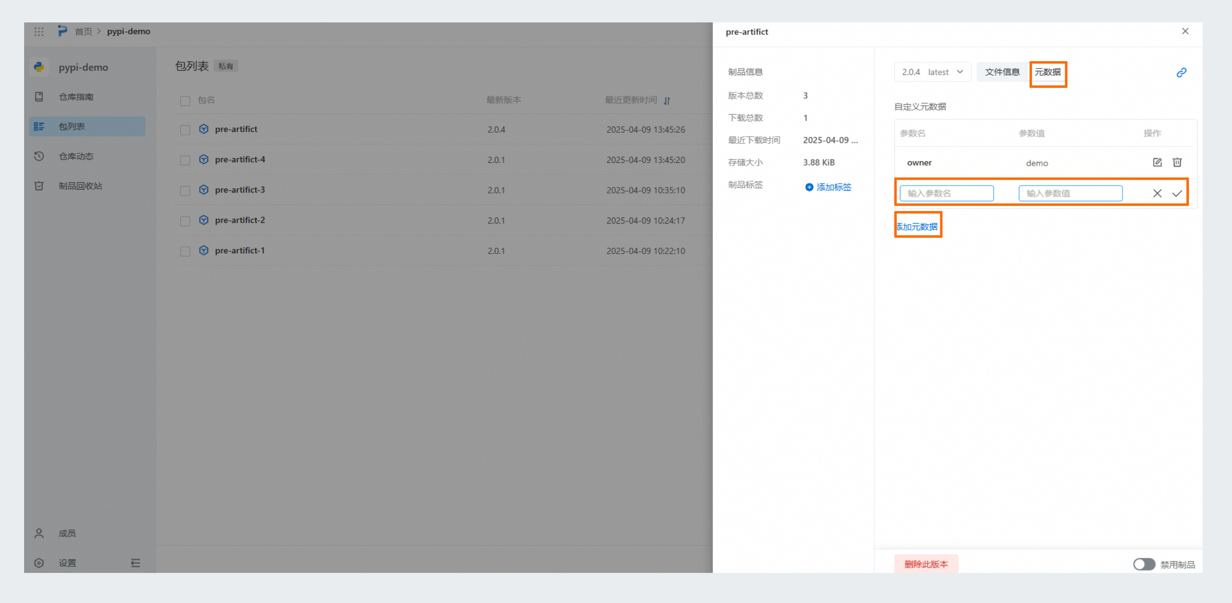Click the sort icon for update time

point(667,100)
